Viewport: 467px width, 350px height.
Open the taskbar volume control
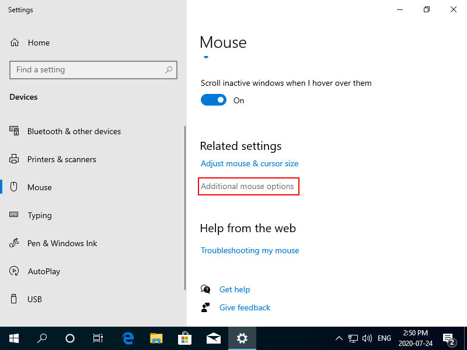[367, 338]
